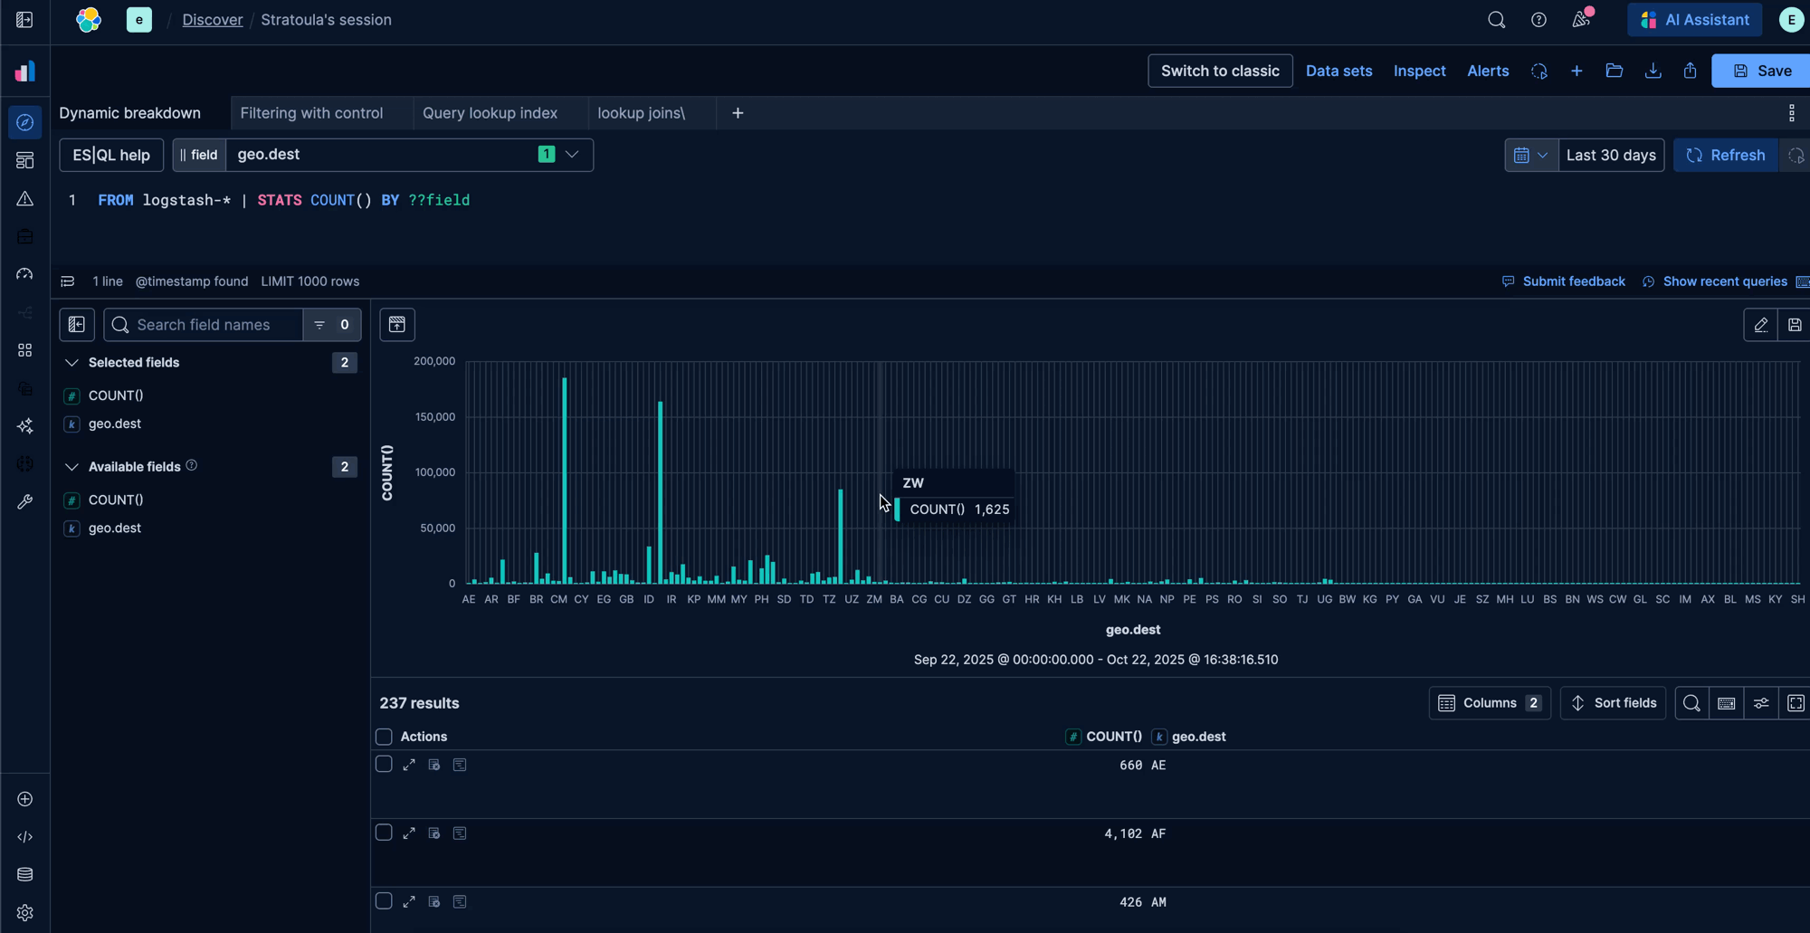Check the select-all rows checkbox
The height and width of the screenshot is (933, 1810).
(384, 737)
